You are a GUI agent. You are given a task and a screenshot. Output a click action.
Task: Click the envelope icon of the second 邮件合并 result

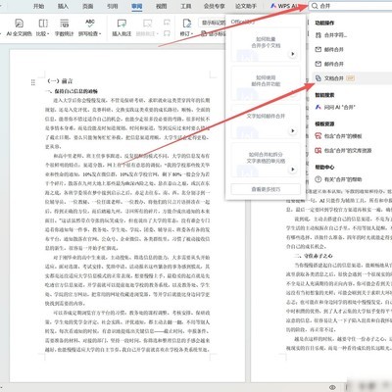[318, 64]
